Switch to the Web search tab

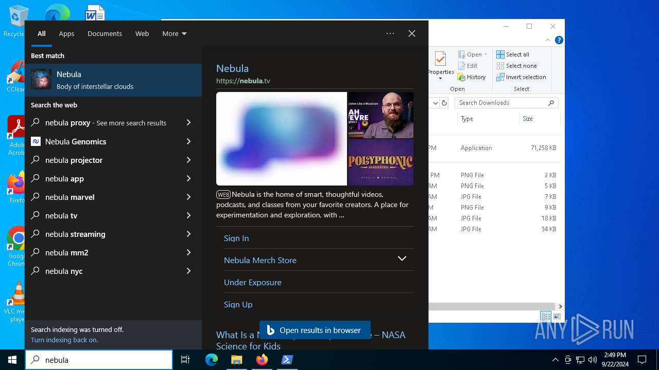(x=142, y=33)
